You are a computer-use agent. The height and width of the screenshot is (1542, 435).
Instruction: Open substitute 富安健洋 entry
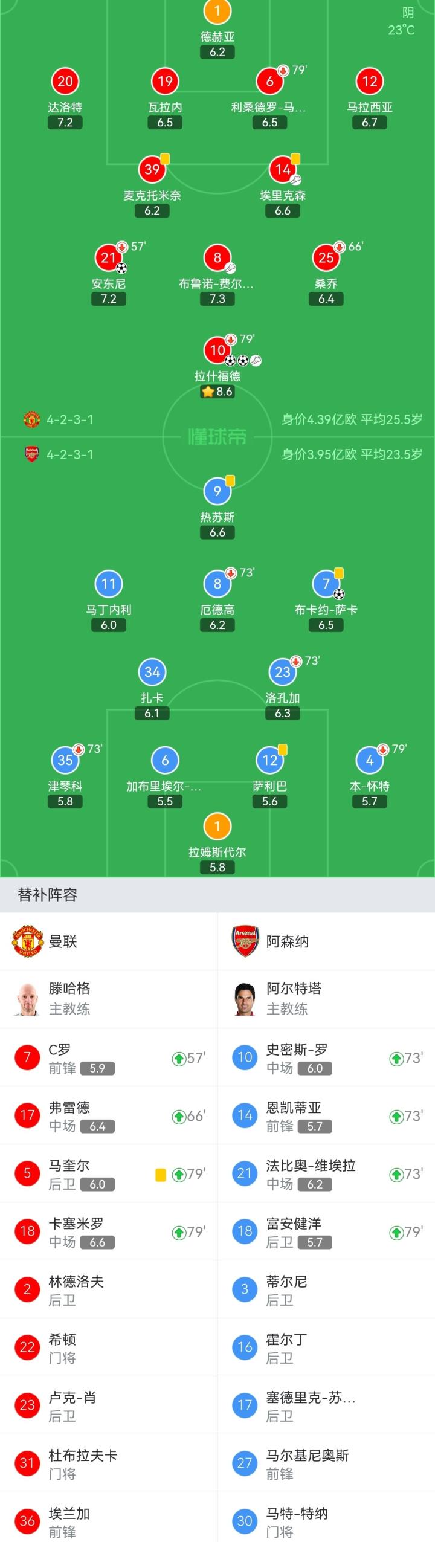pos(326,1232)
